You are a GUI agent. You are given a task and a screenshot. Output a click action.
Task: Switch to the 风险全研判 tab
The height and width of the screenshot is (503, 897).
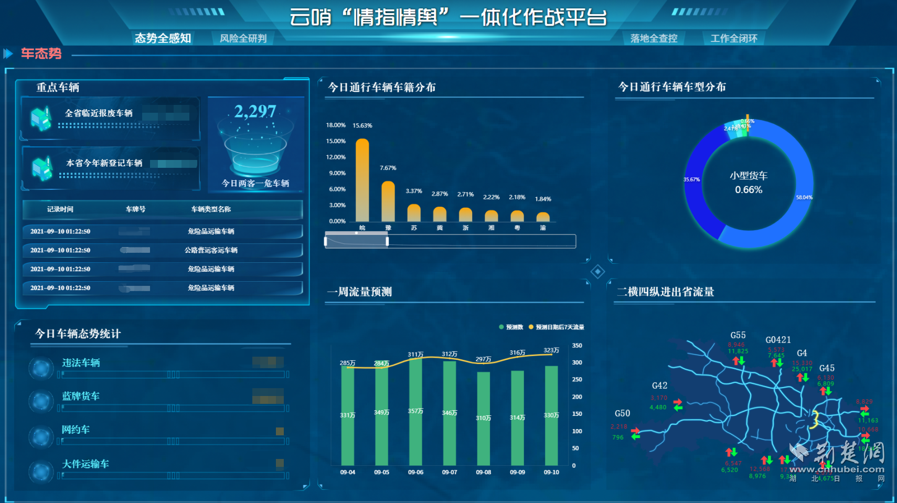coord(243,38)
